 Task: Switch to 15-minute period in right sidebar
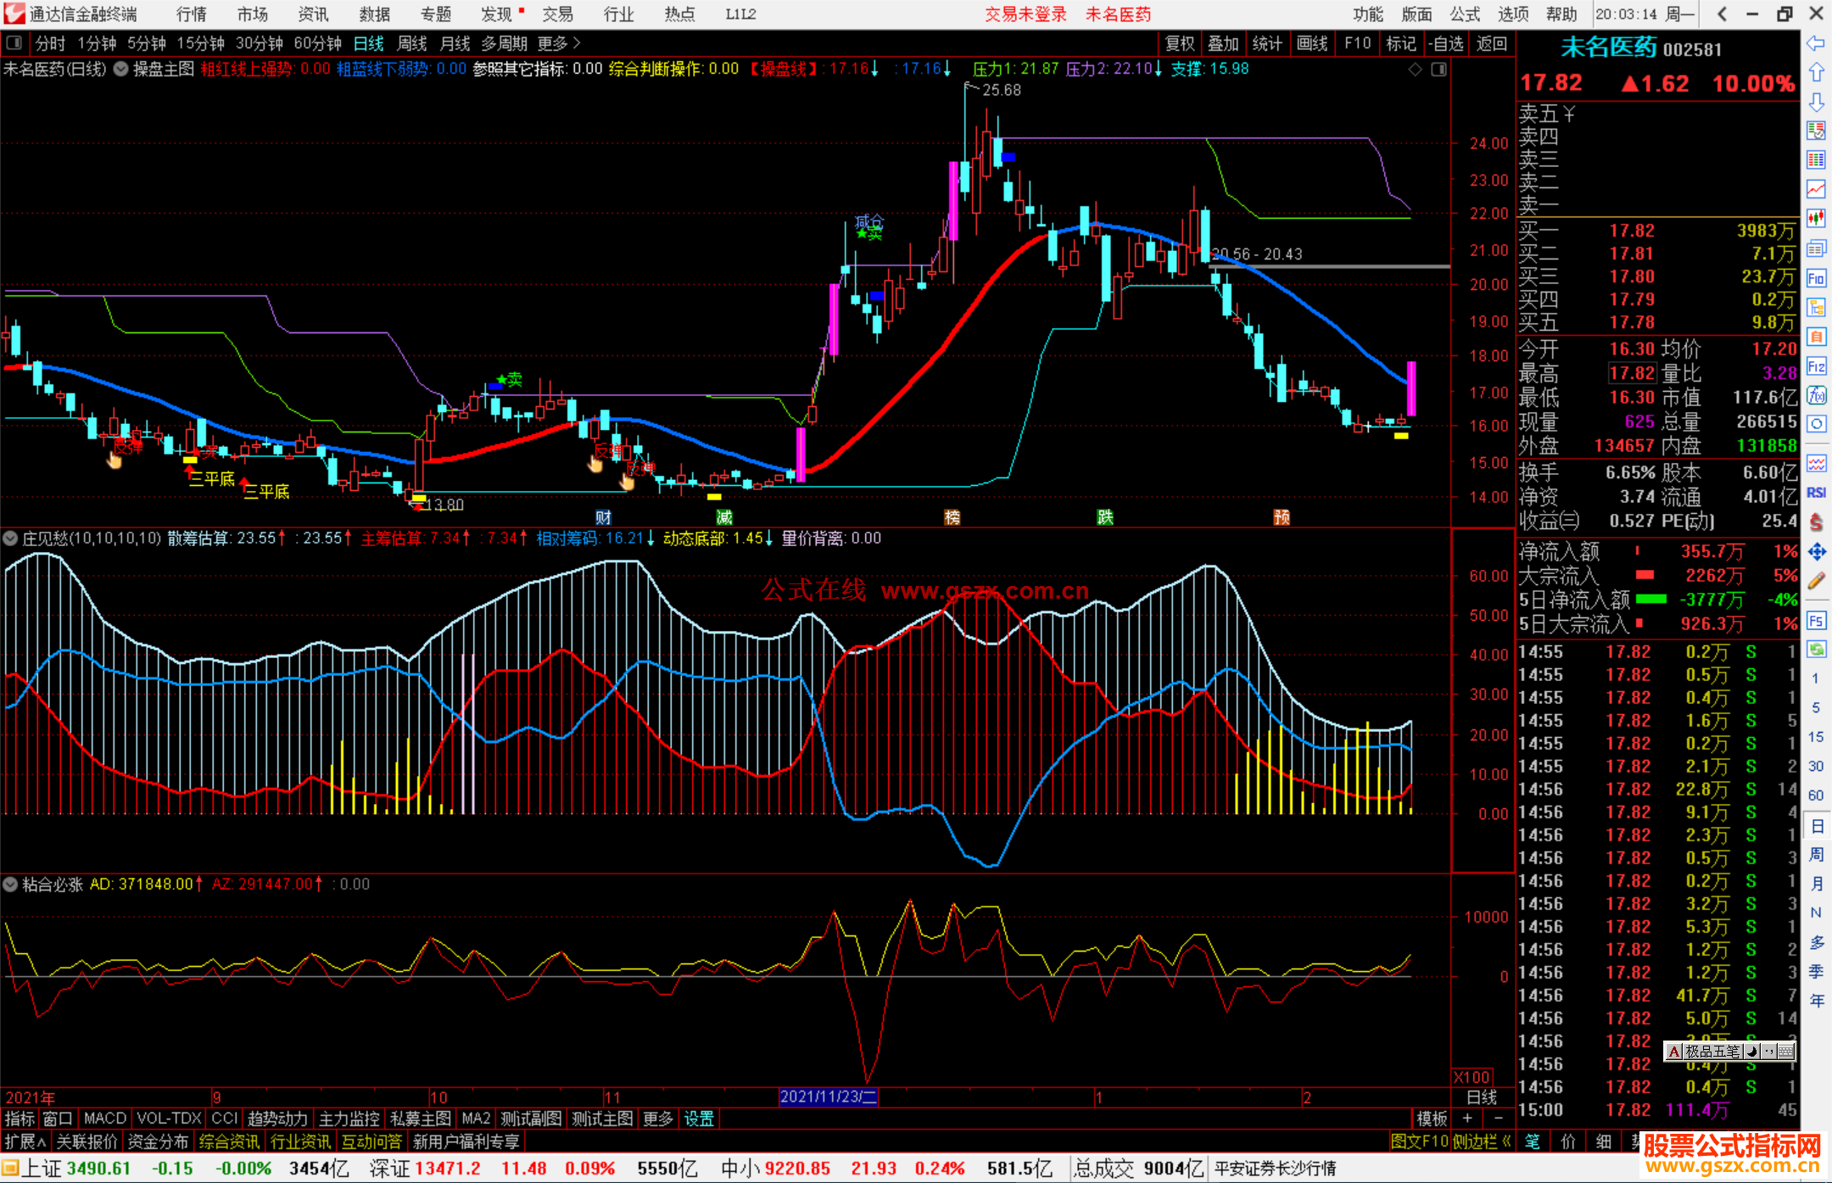pos(1816,737)
